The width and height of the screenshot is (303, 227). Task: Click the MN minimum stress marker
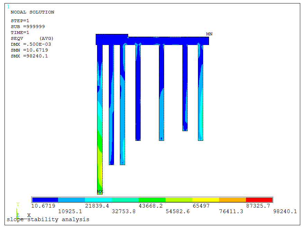209,34
